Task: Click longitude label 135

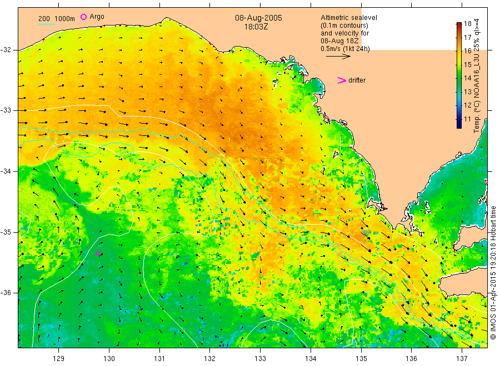Action: pyautogui.click(x=361, y=359)
